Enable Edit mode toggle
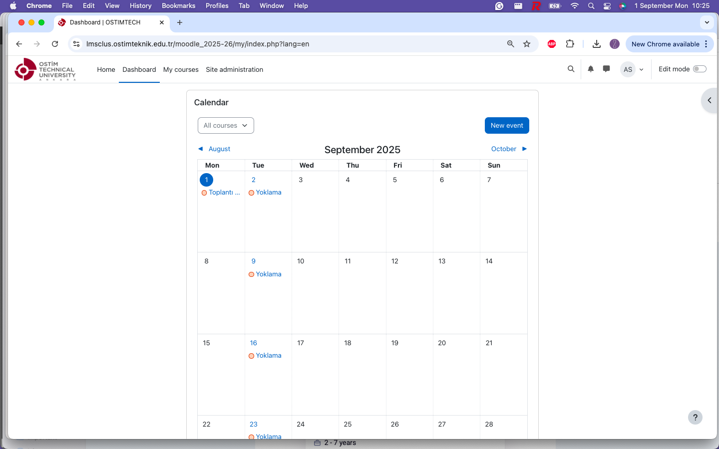The image size is (719, 449). pos(700,68)
